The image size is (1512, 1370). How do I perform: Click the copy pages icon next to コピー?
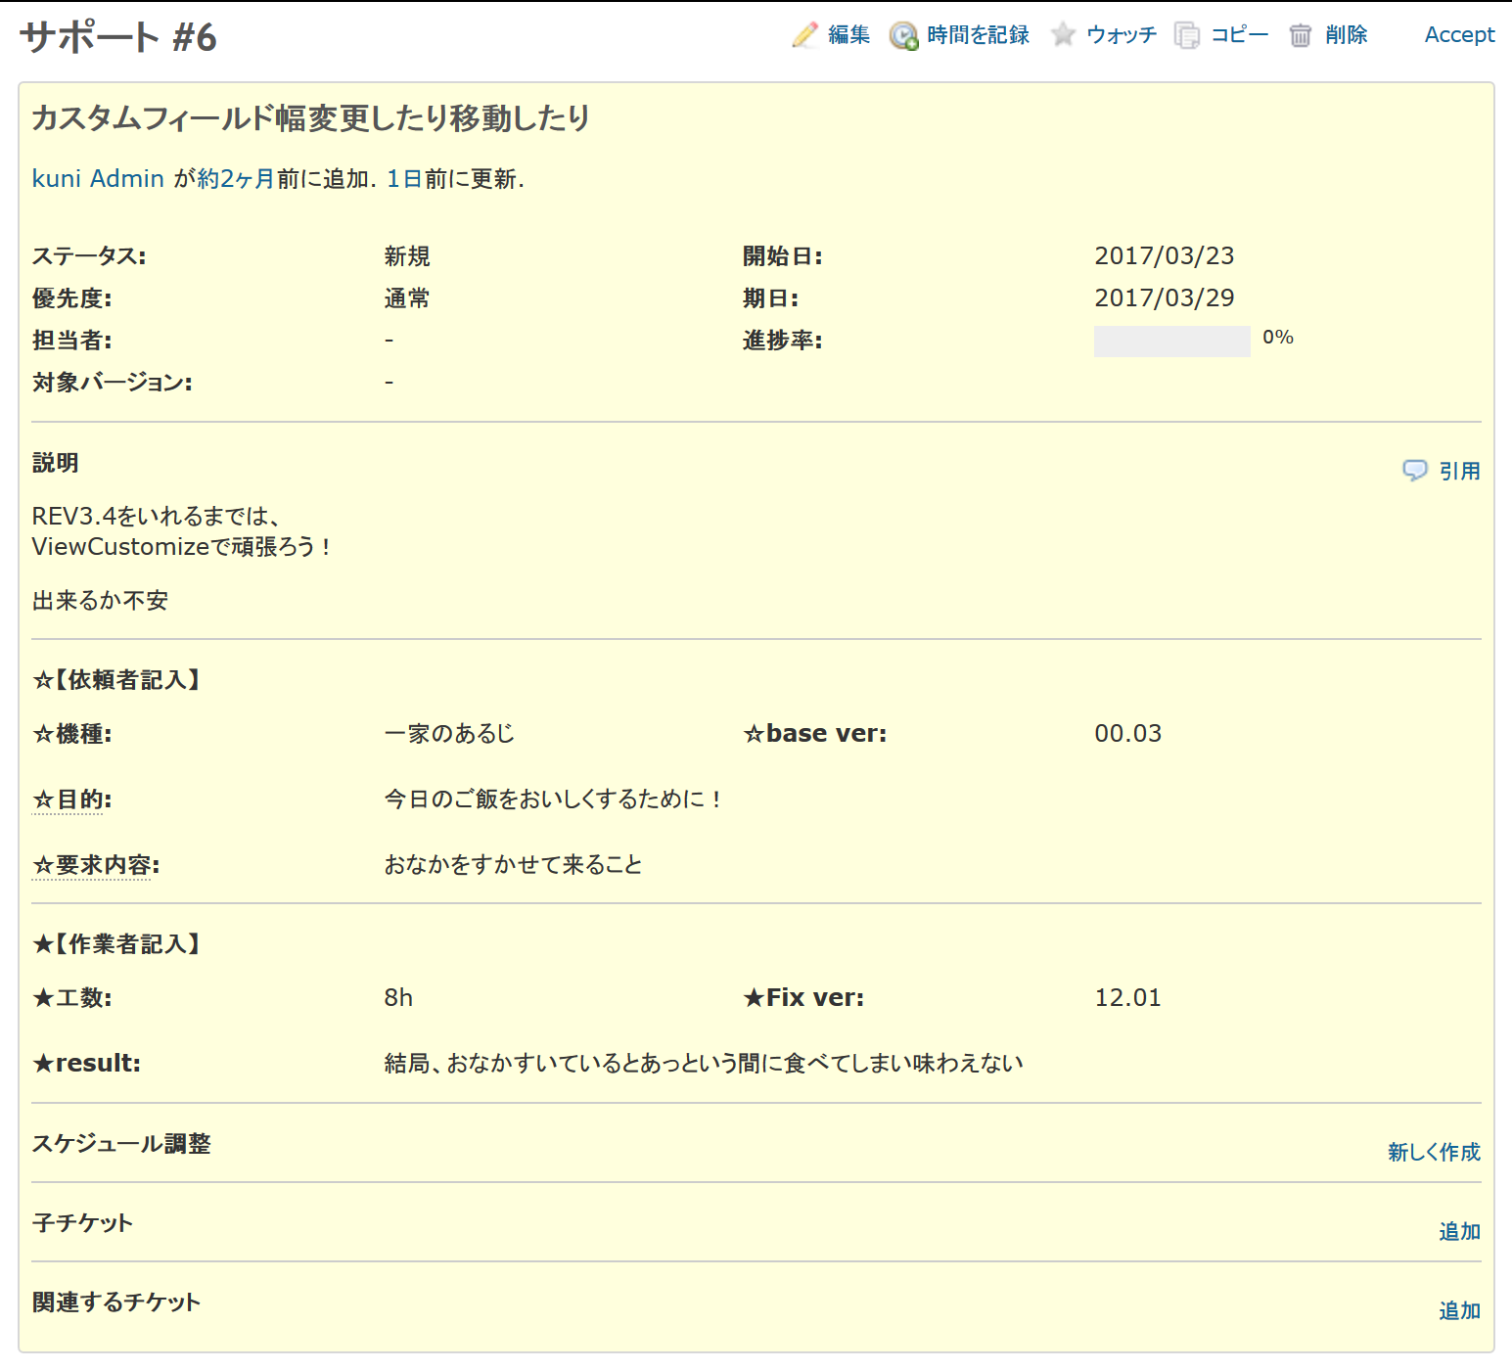[1188, 34]
